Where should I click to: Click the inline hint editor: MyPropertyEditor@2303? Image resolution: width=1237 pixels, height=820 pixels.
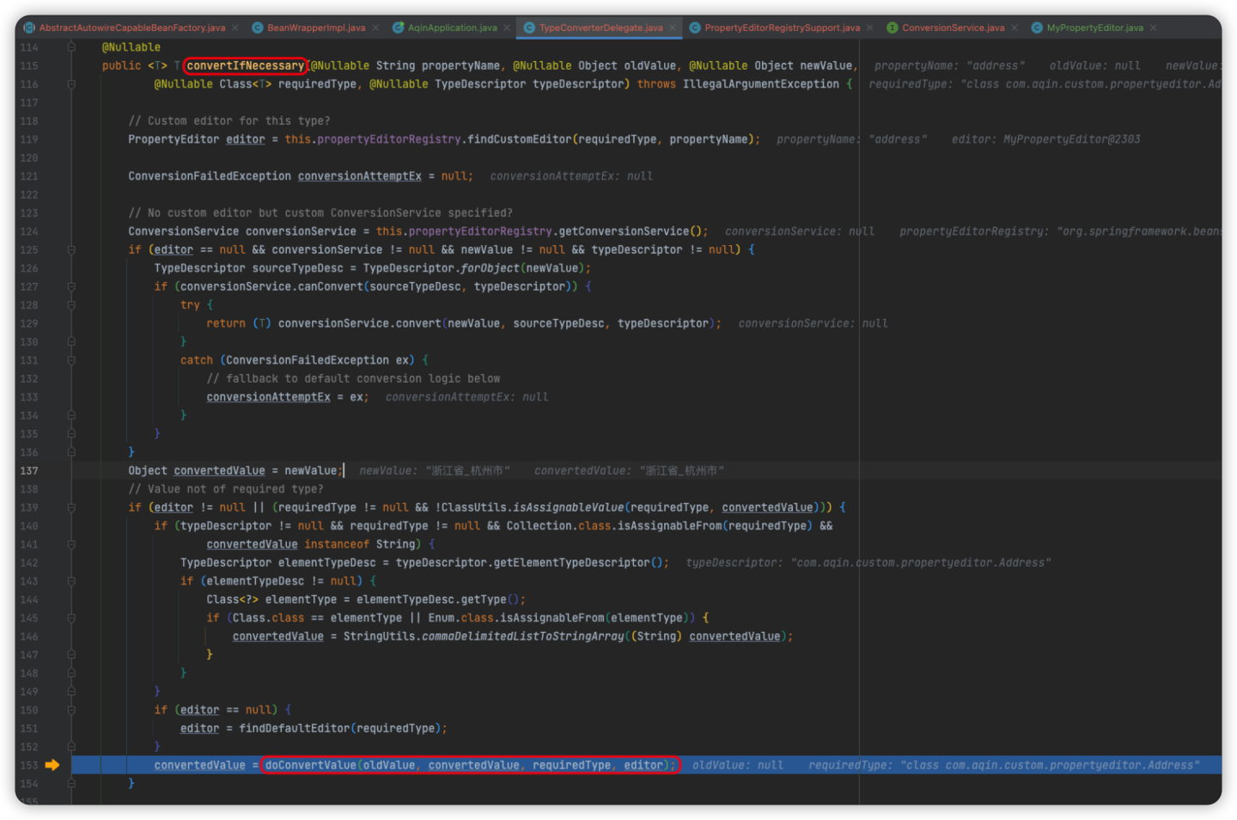click(1045, 139)
